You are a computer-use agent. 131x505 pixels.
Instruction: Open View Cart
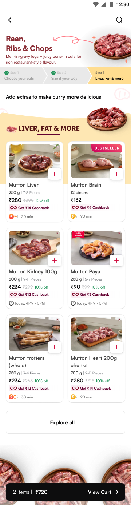(103, 492)
